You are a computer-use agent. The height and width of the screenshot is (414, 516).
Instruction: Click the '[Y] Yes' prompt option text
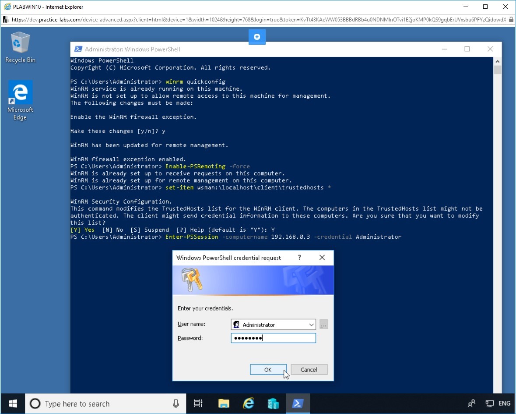83,230
